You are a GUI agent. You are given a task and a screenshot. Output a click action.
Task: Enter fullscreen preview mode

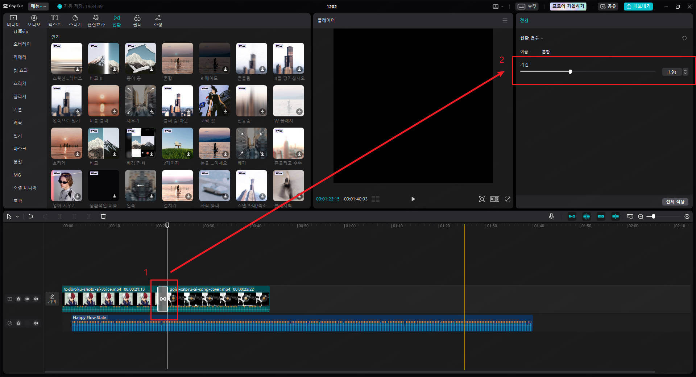[x=508, y=199]
